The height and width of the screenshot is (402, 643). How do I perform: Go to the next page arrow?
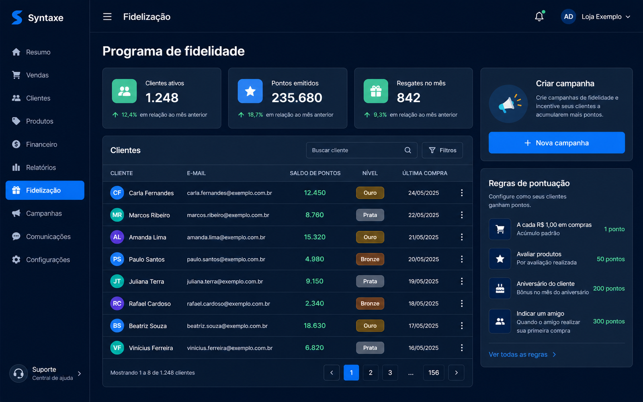[x=456, y=373]
